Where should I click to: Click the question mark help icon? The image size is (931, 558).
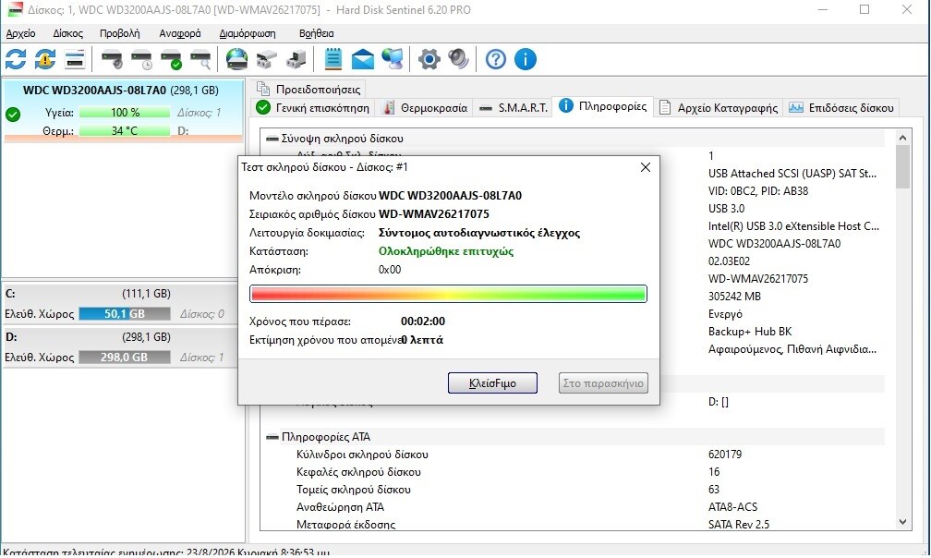tap(496, 59)
